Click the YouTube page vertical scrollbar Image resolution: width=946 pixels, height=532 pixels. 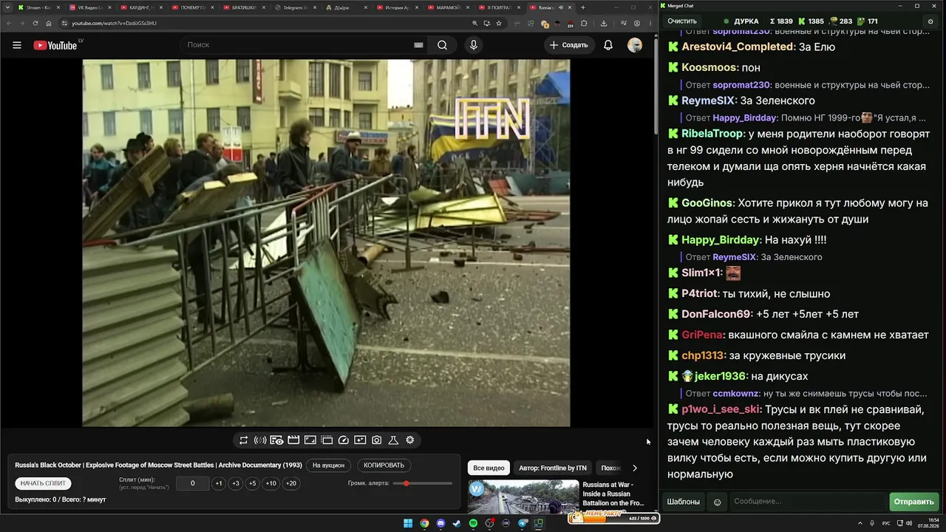(x=655, y=85)
